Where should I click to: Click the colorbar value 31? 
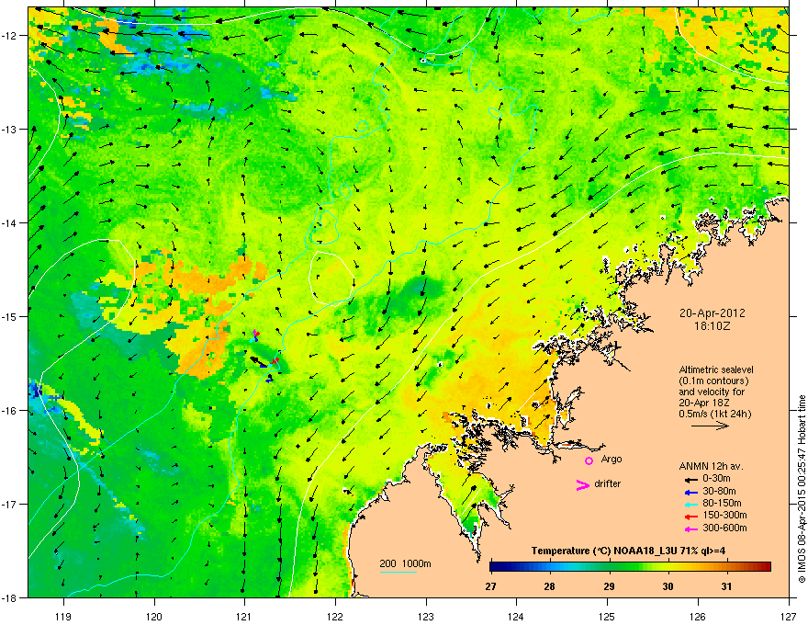pos(726,586)
